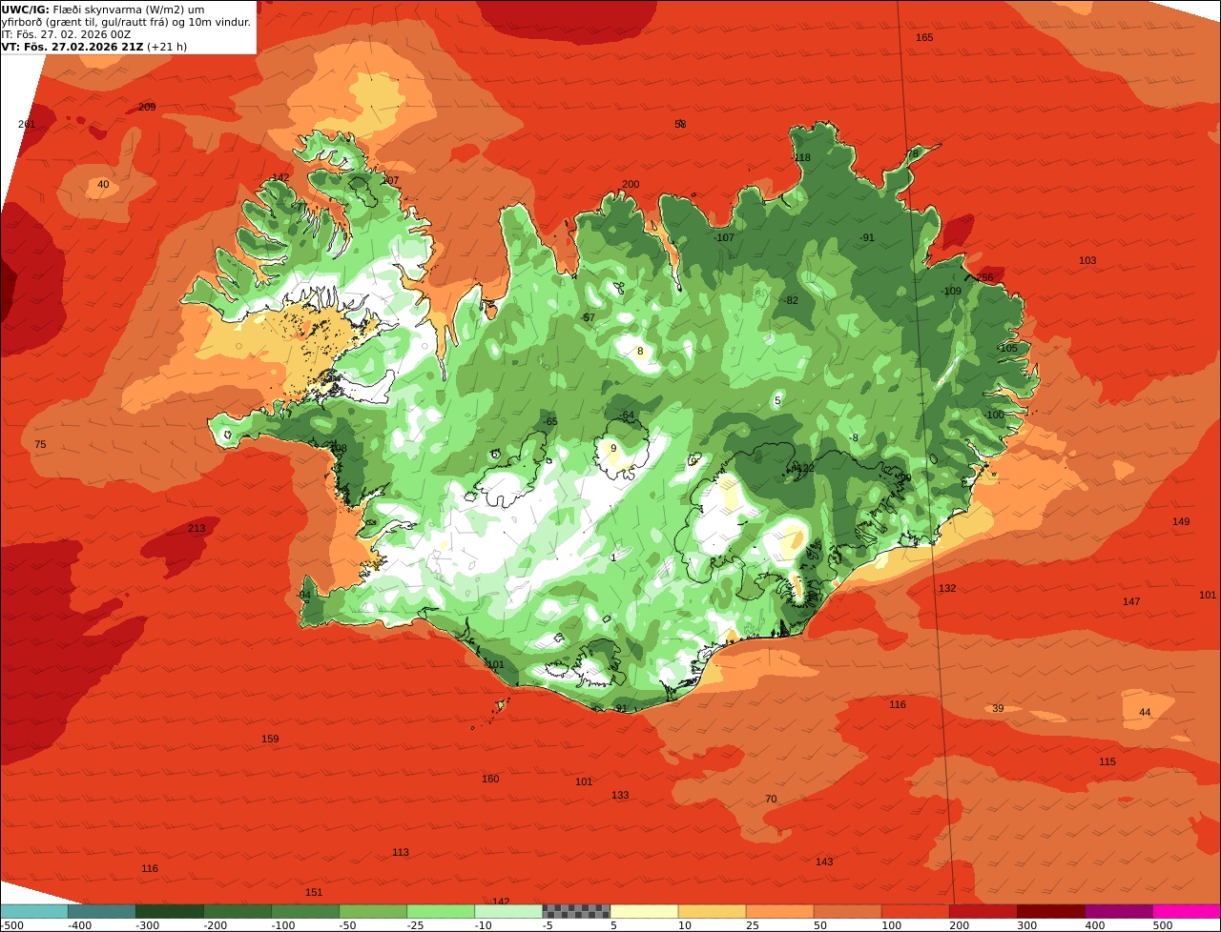The image size is (1221, 932).
Task: Click the palest green swatch between -10 and -5
Action: coord(507,911)
